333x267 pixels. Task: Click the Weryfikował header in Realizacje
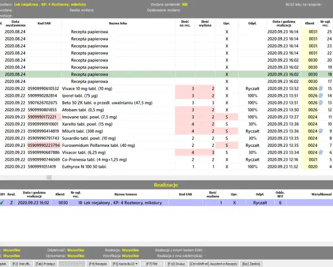click(x=321, y=194)
